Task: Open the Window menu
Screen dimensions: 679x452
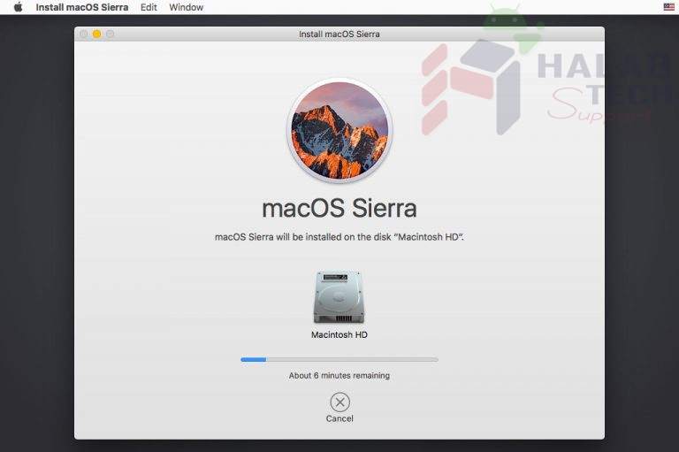Action: click(x=187, y=7)
